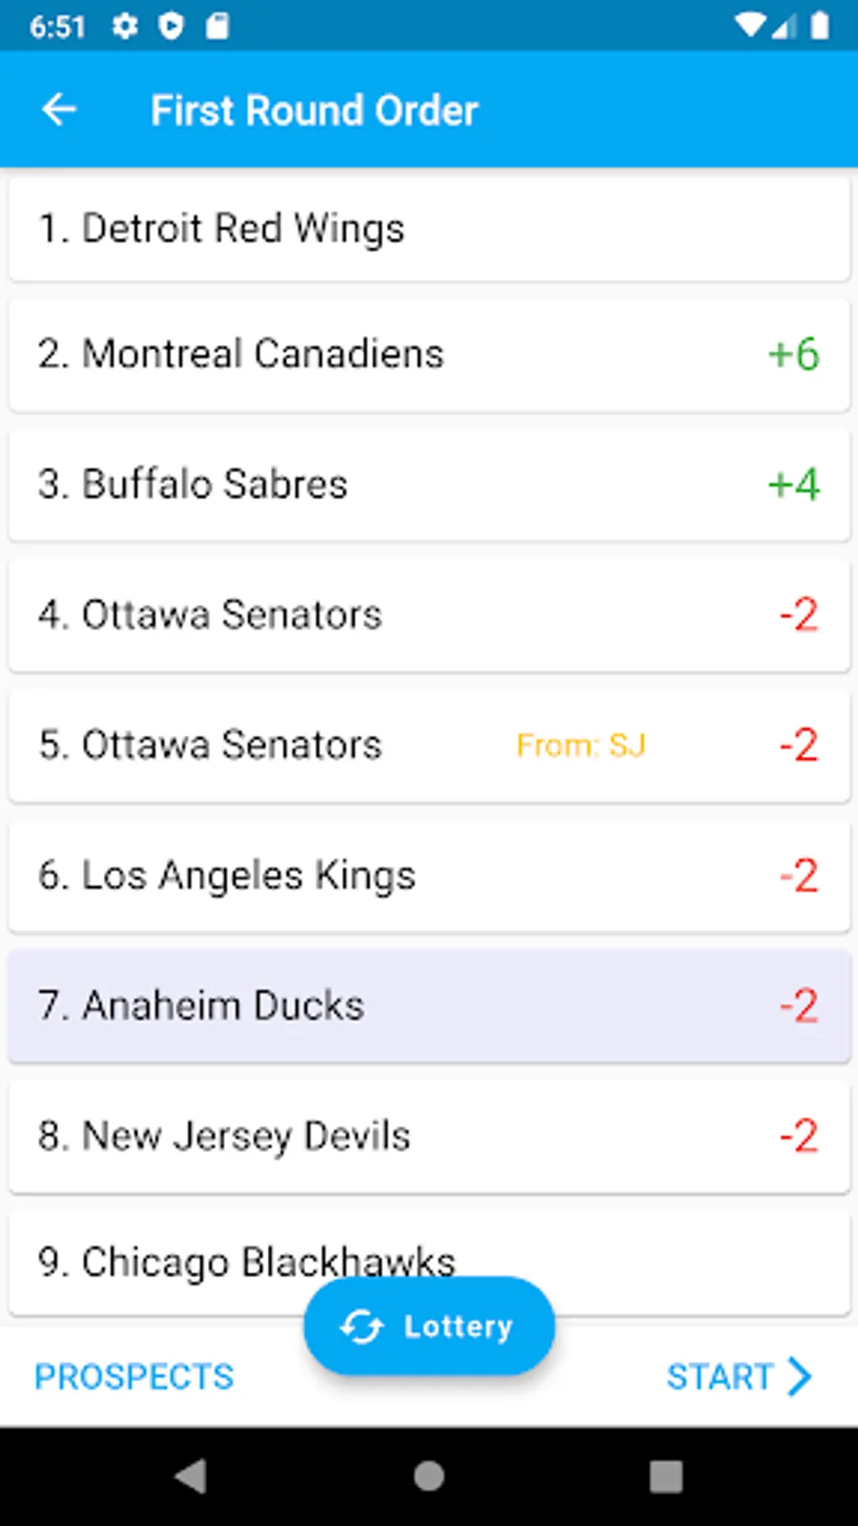This screenshot has height=1526, width=858.
Task: Tap Android back navigation triangle
Action: click(191, 1476)
